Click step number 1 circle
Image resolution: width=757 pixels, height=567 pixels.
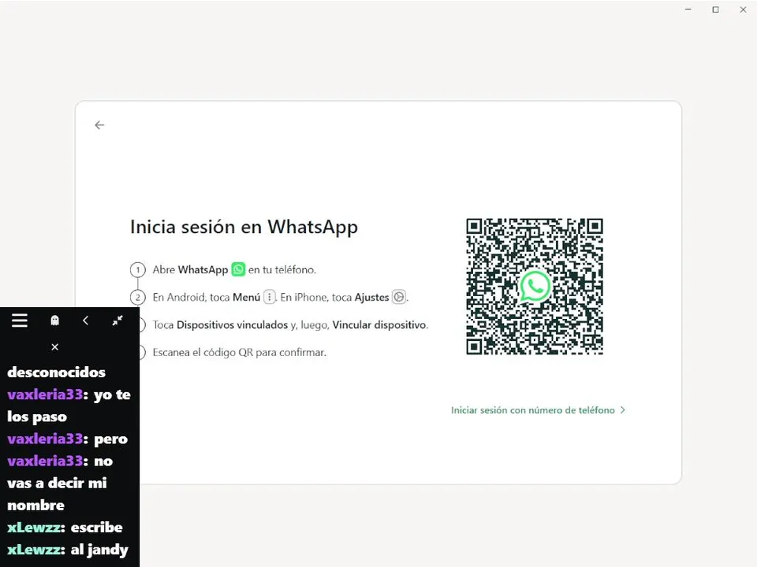pos(138,269)
